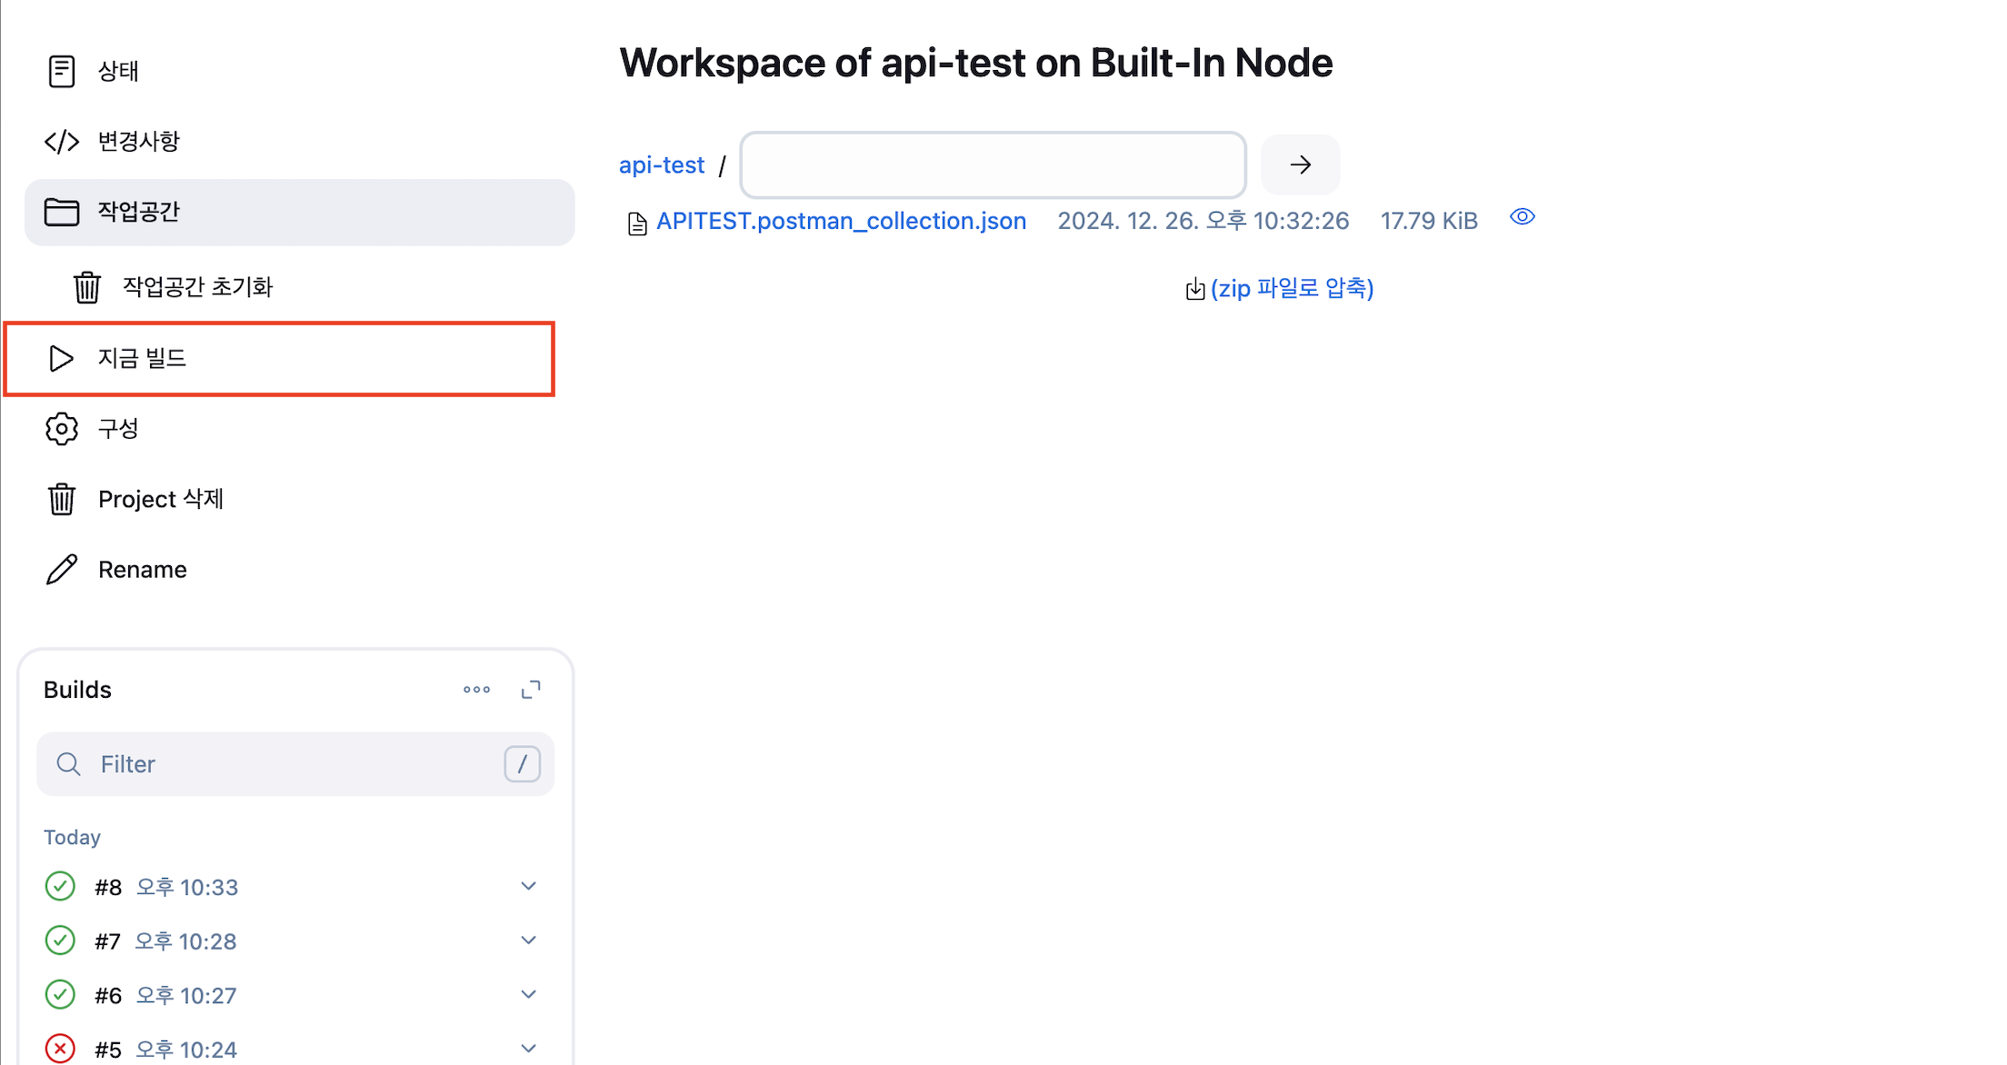This screenshot has height=1065, width=2007.
Task: View APITEST json file with eye icon
Action: [x=1522, y=217]
